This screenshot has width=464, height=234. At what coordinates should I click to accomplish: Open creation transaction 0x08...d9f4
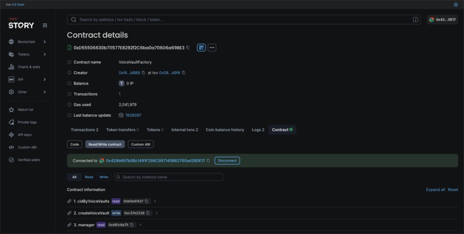(x=170, y=72)
